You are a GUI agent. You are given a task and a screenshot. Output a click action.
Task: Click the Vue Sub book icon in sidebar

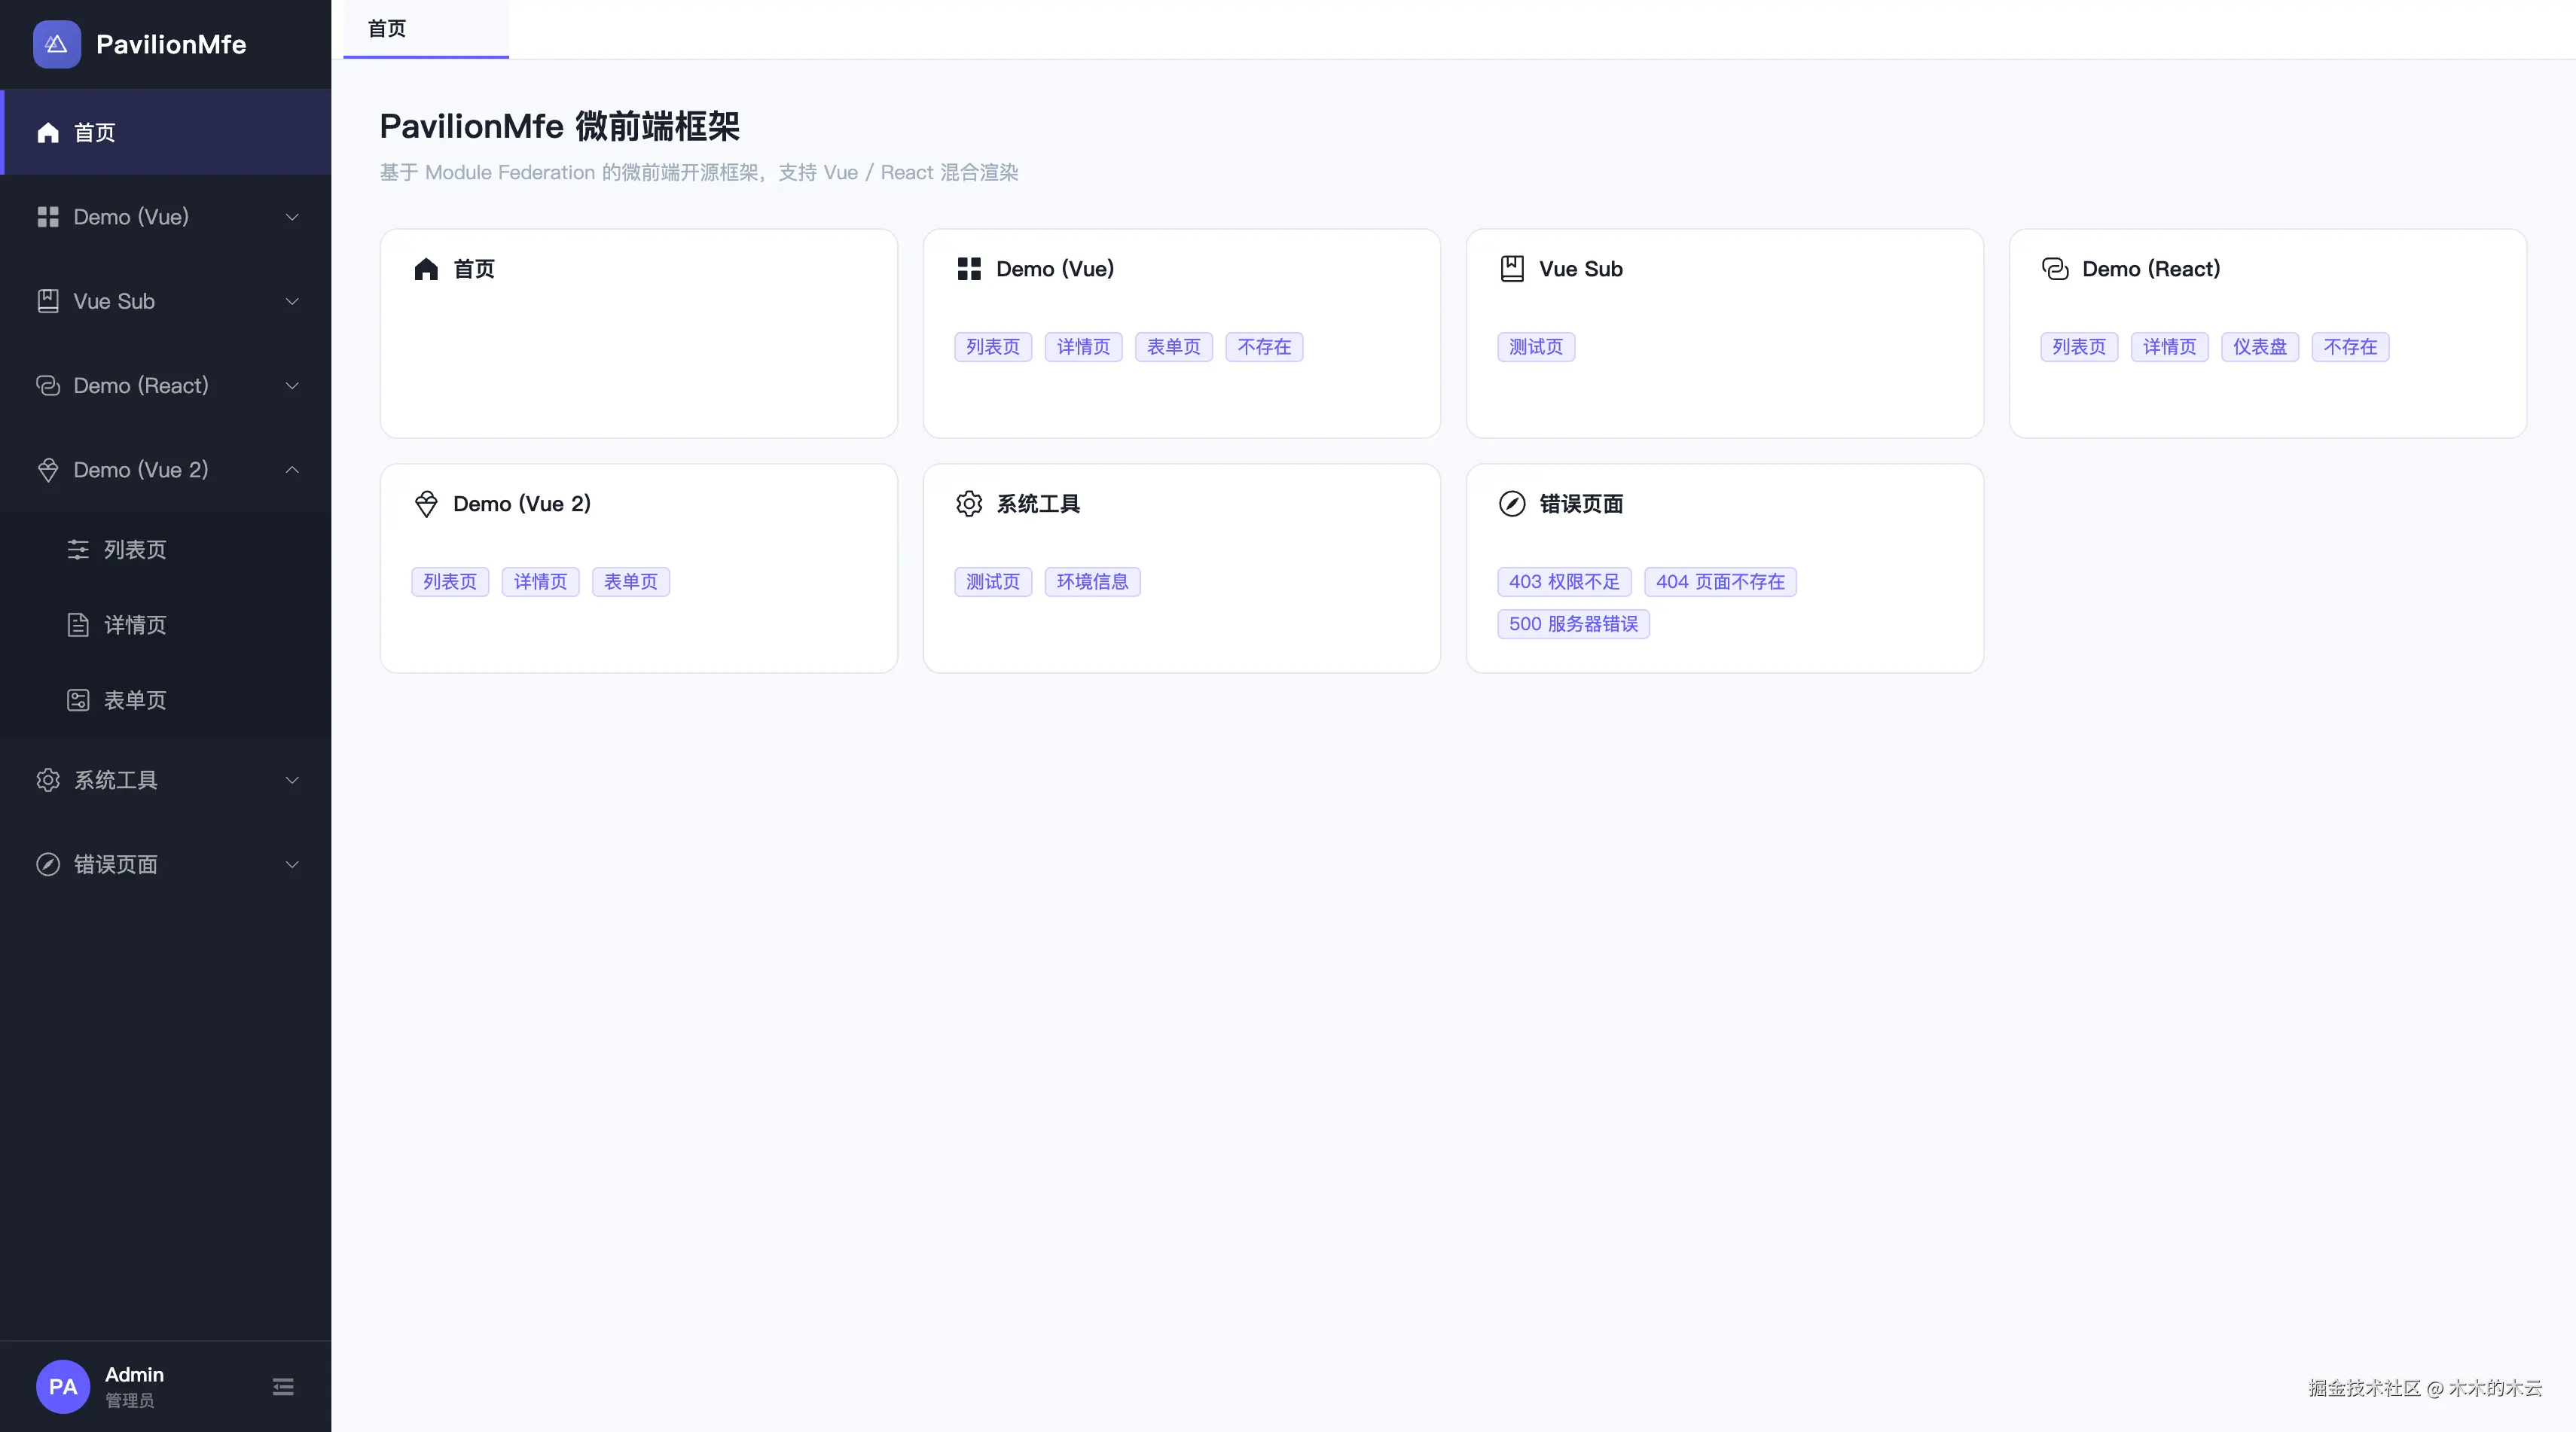coord(48,301)
